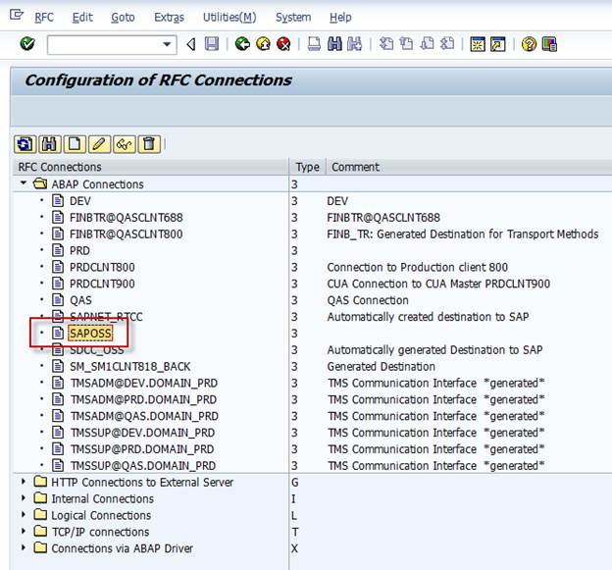Click the Generate Shortcut icon

(x=498, y=44)
